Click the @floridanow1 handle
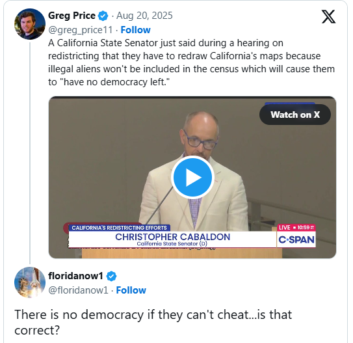Screen dimensions: 353x343 (x=79, y=290)
